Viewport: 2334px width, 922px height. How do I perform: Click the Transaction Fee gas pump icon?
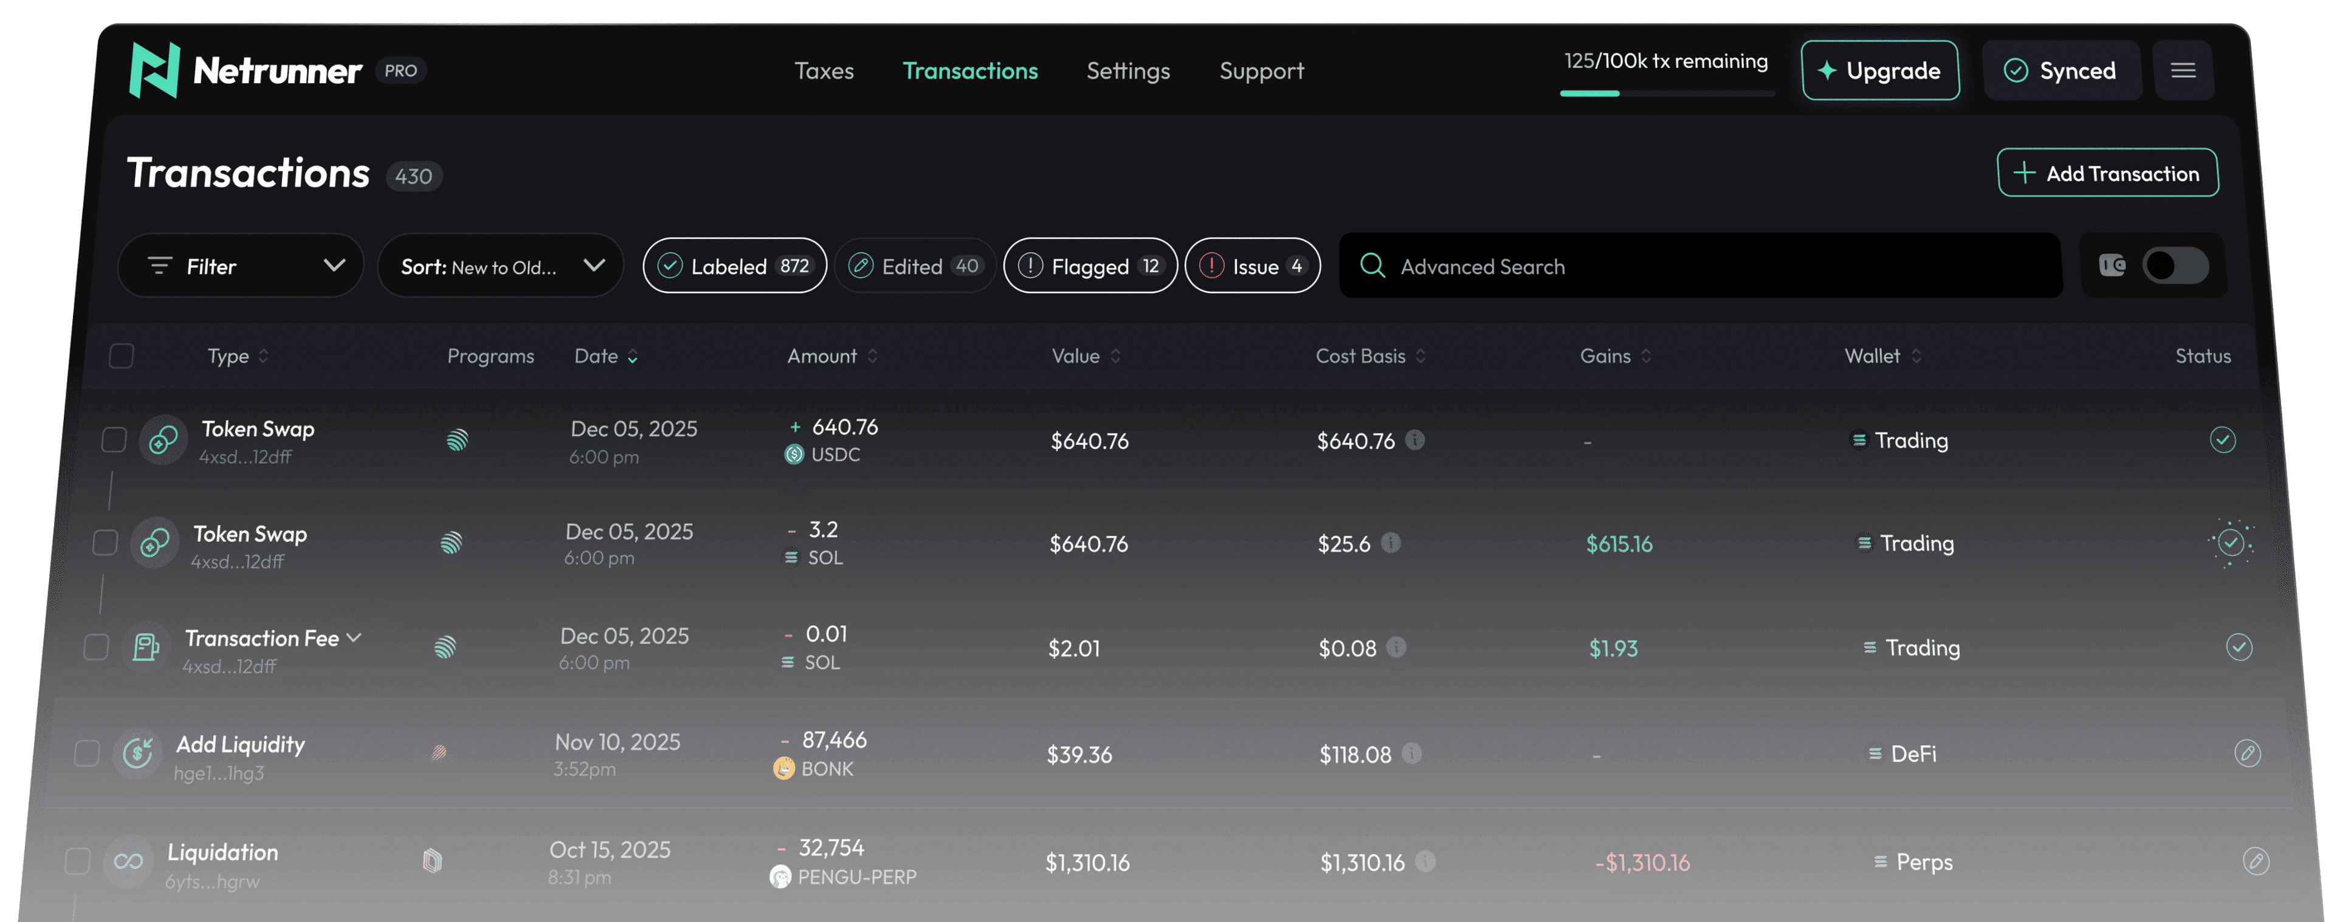(x=145, y=647)
